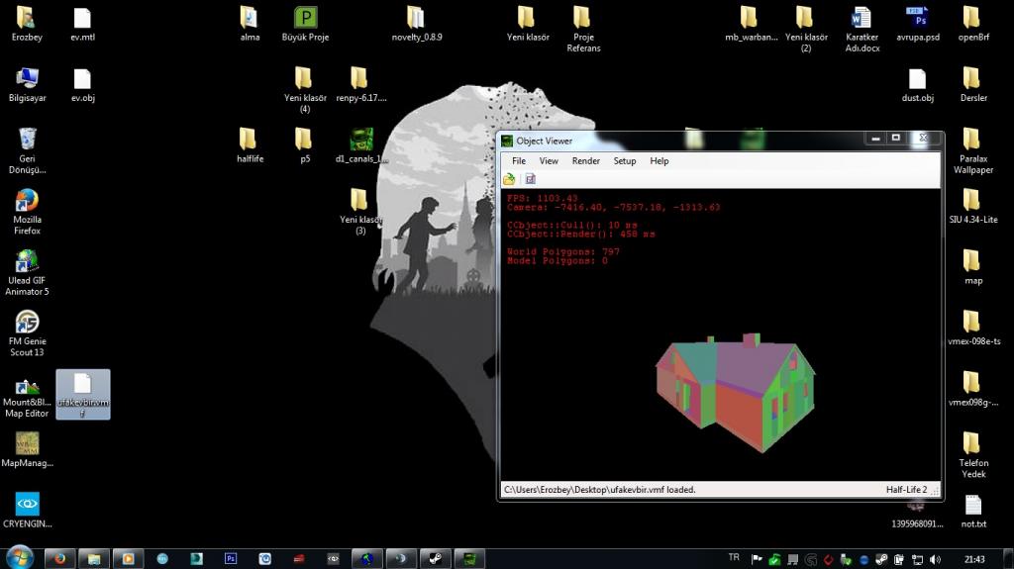Open the View menu in Object Viewer
1014x569 pixels.
(549, 161)
